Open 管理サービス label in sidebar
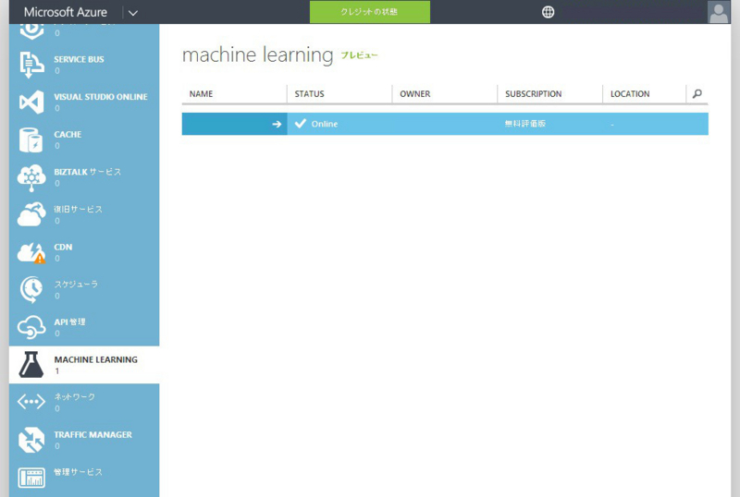 coord(78,472)
